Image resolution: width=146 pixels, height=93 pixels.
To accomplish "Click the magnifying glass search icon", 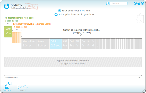I will pyautogui.click(x=107, y=3).
